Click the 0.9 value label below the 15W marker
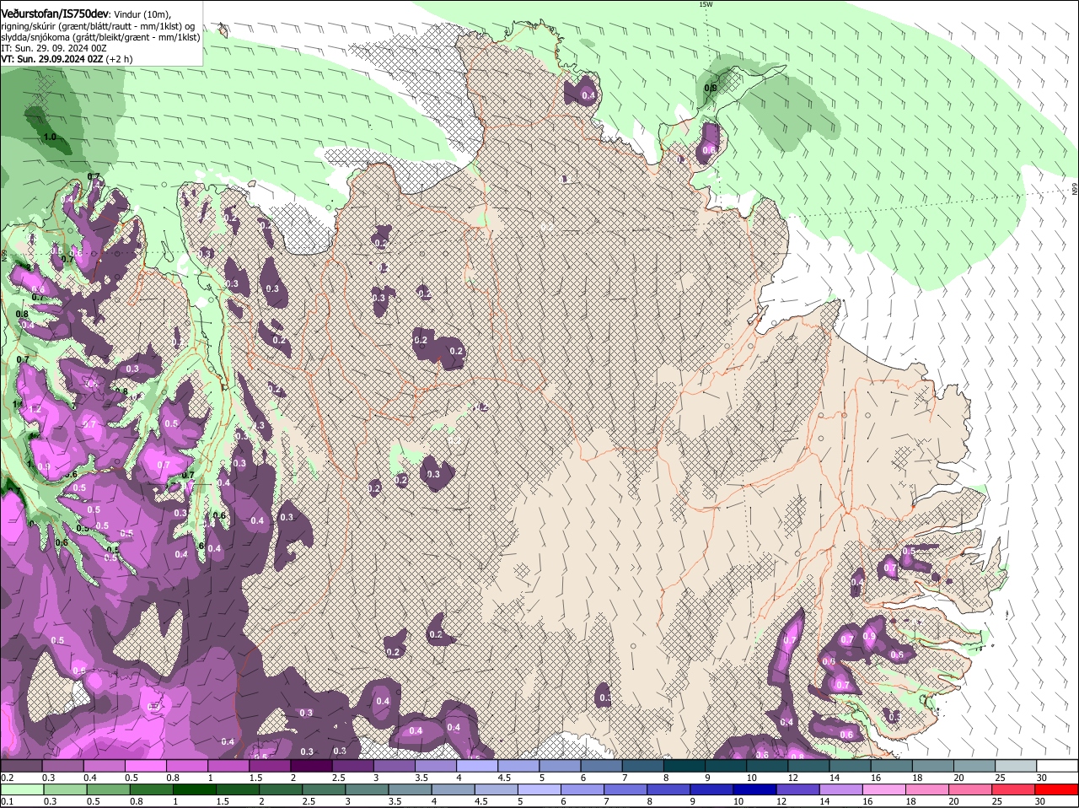Screen dimensions: 1079x808 tap(711, 88)
